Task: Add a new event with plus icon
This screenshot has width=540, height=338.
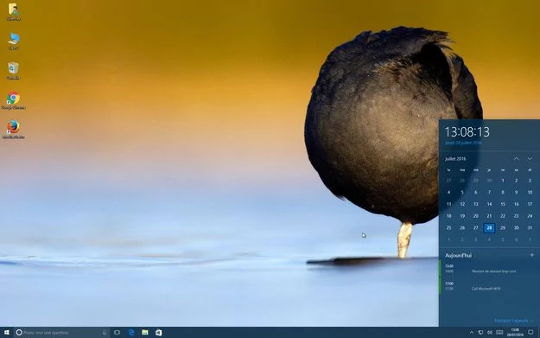Action: click(x=531, y=255)
